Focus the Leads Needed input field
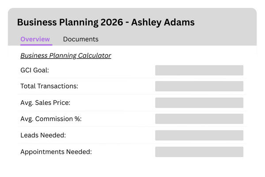The height and width of the screenshot is (177, 265). [x=199, y=135]
